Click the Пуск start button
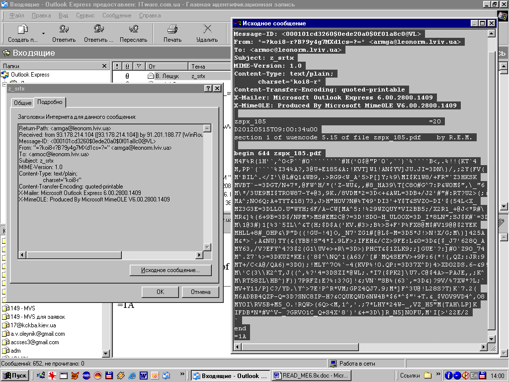Viewport: 509px width, 382px height. coord(15,376)
